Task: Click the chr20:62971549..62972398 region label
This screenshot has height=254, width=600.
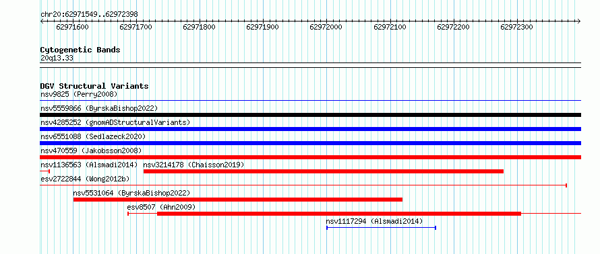Action: tap(89, 15)
